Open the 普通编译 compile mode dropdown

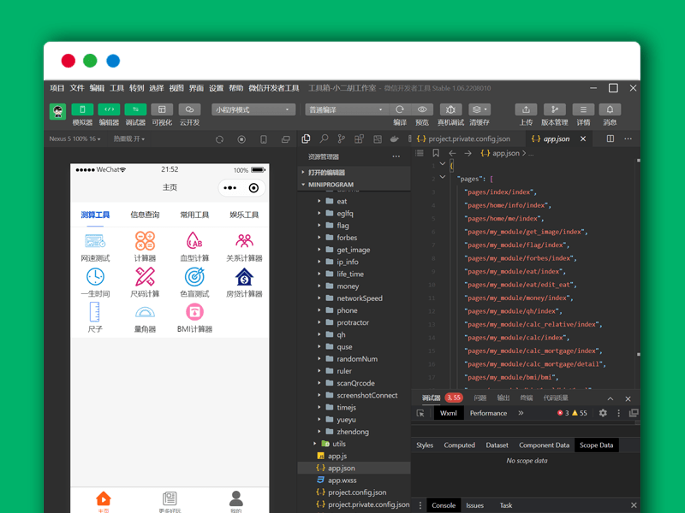pos(345,109)
